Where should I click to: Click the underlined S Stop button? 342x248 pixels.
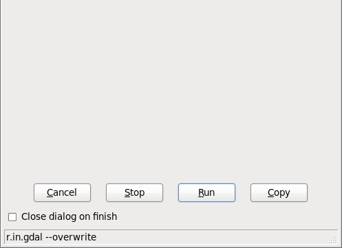click(134, 192)
